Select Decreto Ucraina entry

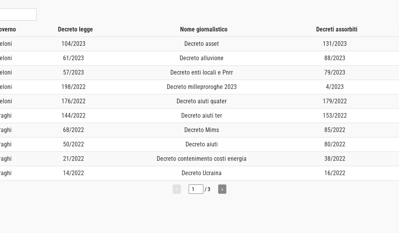(201, 173)
